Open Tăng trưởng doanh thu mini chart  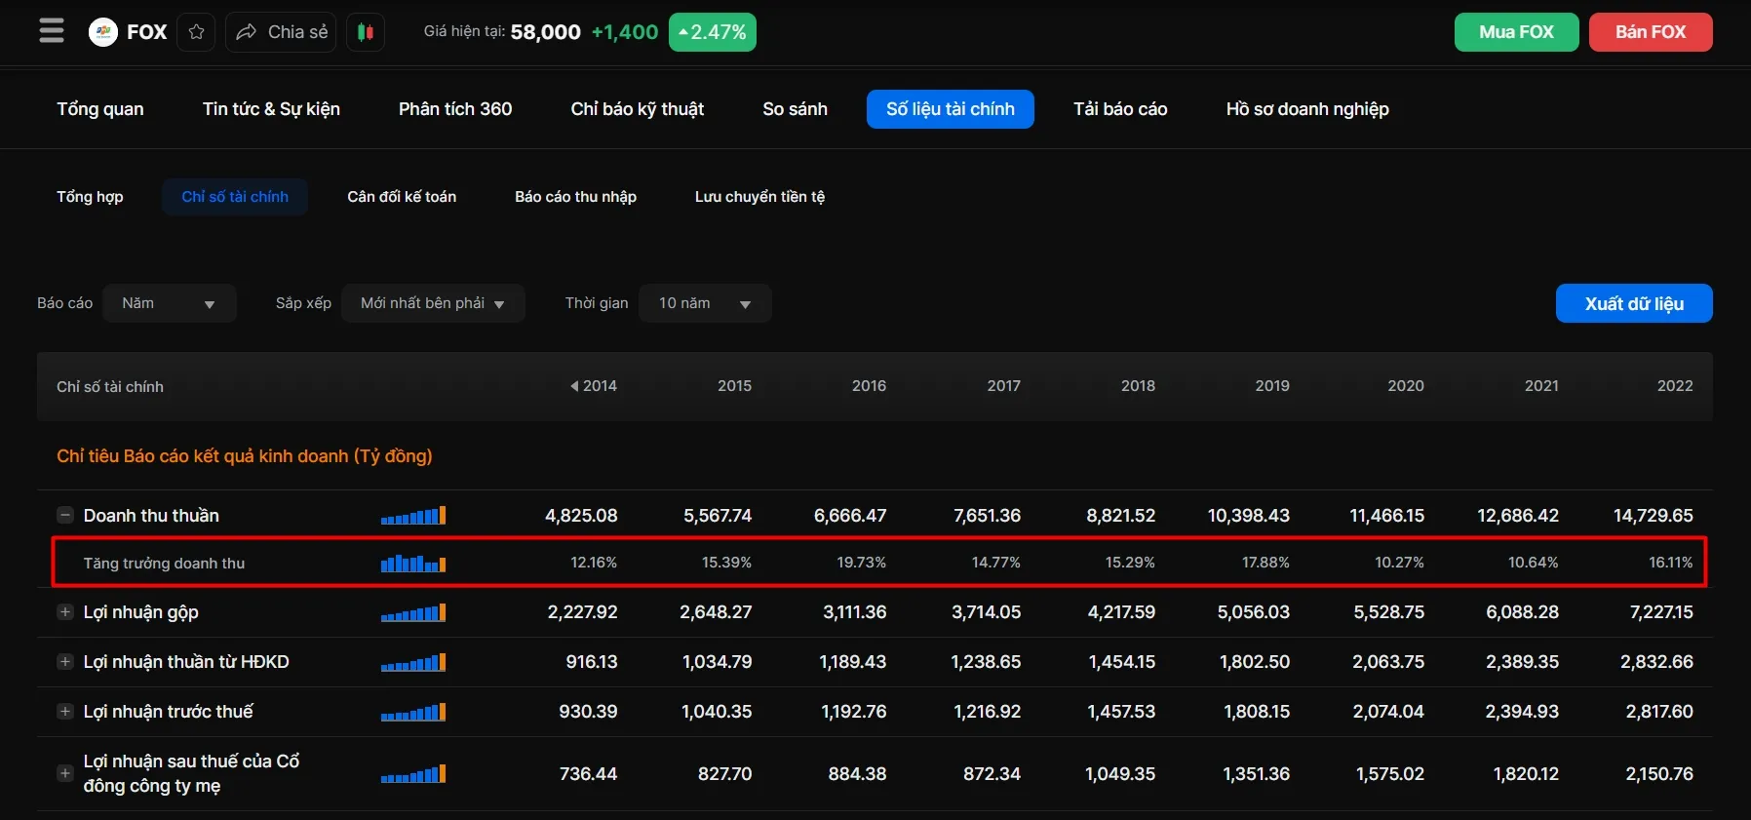(413, 564)
